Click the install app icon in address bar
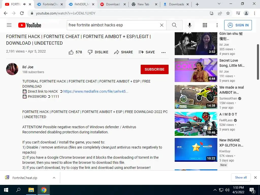Viewport: 260px width, 195px height. click(x=212, y=13)
